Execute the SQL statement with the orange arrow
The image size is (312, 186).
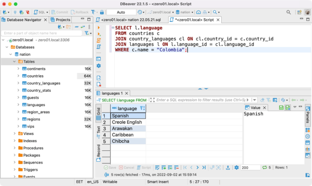point(98,28)
